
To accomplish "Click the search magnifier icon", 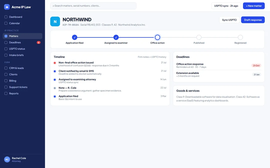I will (53, 6).
